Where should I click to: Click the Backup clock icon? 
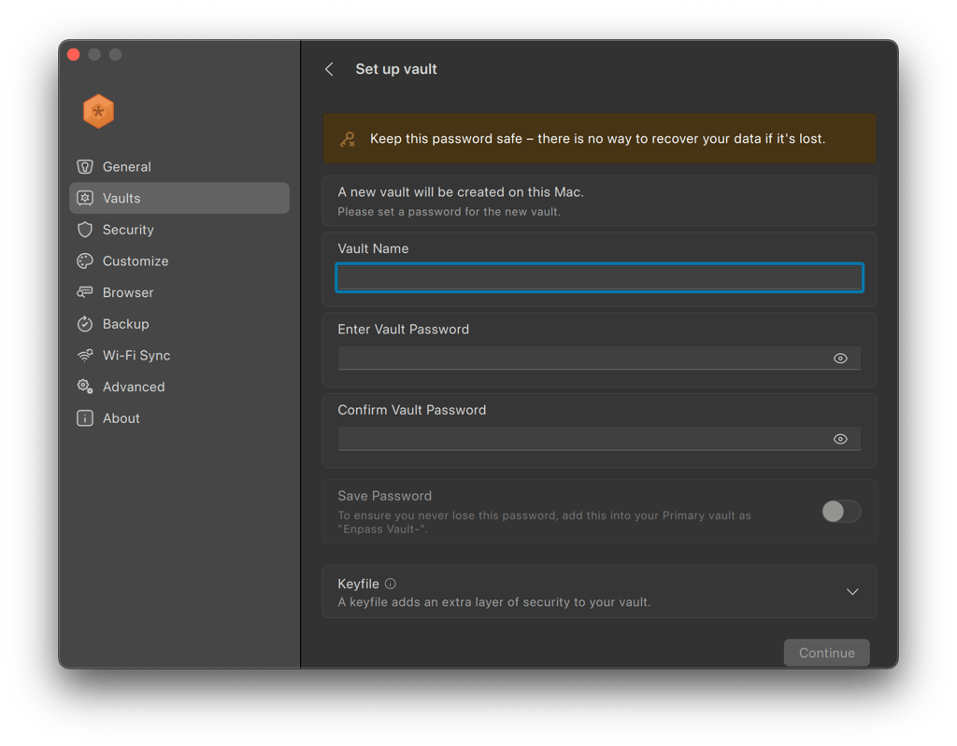[85, 324]
